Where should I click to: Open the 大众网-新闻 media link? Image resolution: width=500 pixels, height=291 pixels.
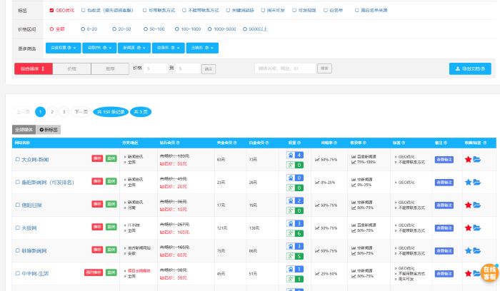click(35, 160)
